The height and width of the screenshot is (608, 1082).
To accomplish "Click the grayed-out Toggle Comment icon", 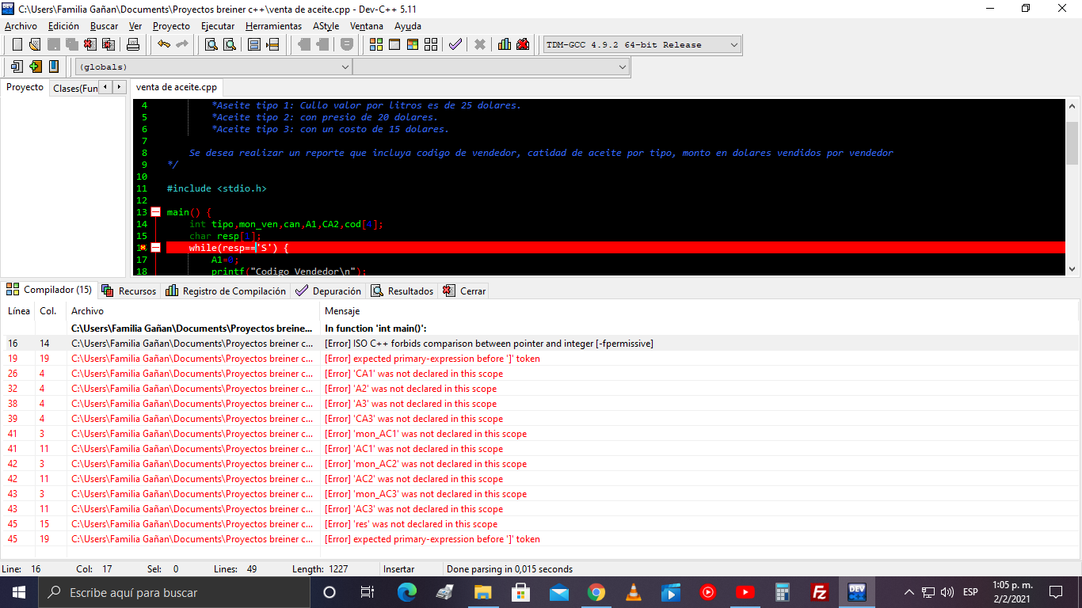I will (x=347, y=44).
